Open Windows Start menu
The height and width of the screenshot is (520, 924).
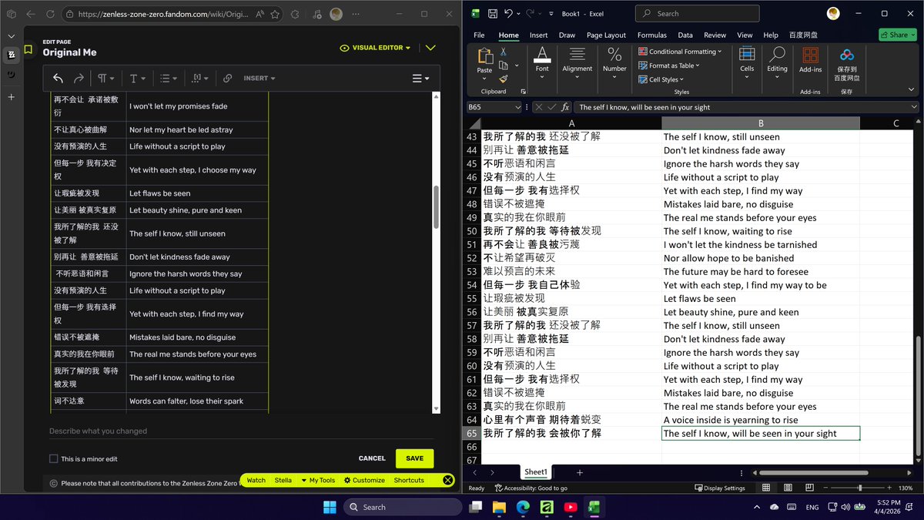330,507
